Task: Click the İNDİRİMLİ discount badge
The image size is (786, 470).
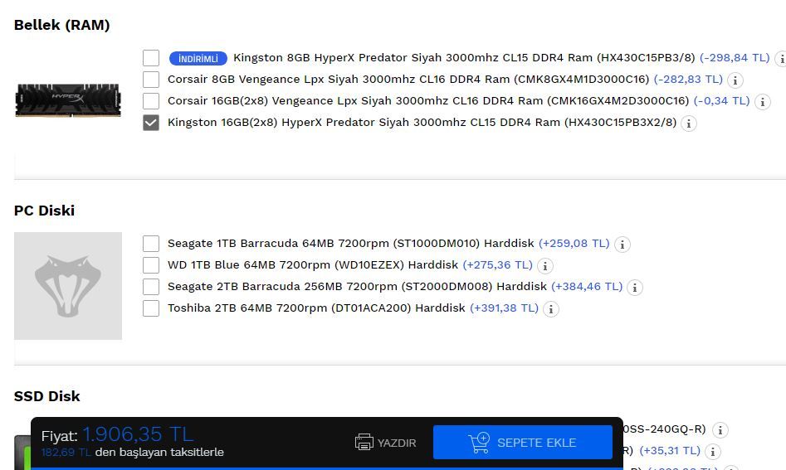Action: point(198,59)
